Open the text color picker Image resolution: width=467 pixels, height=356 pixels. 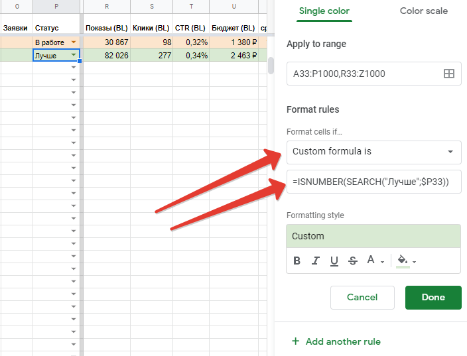point(371,260)
